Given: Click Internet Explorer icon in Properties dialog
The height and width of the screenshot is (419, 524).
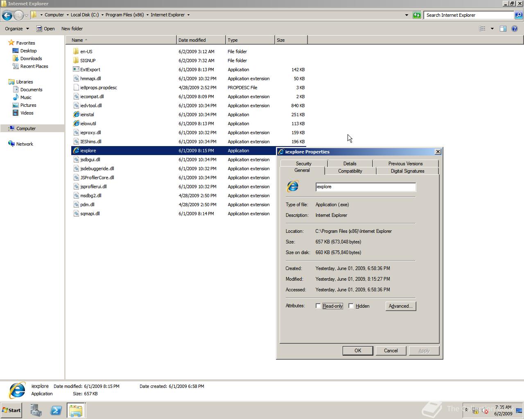Looking at the screenshot, I should (293, 187).
